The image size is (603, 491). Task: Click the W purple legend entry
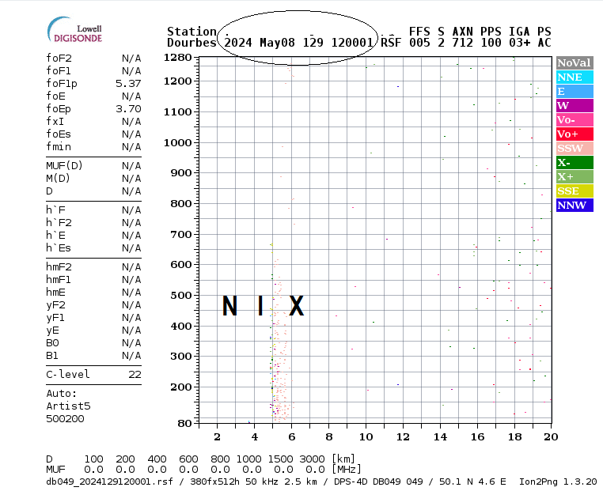574,106
